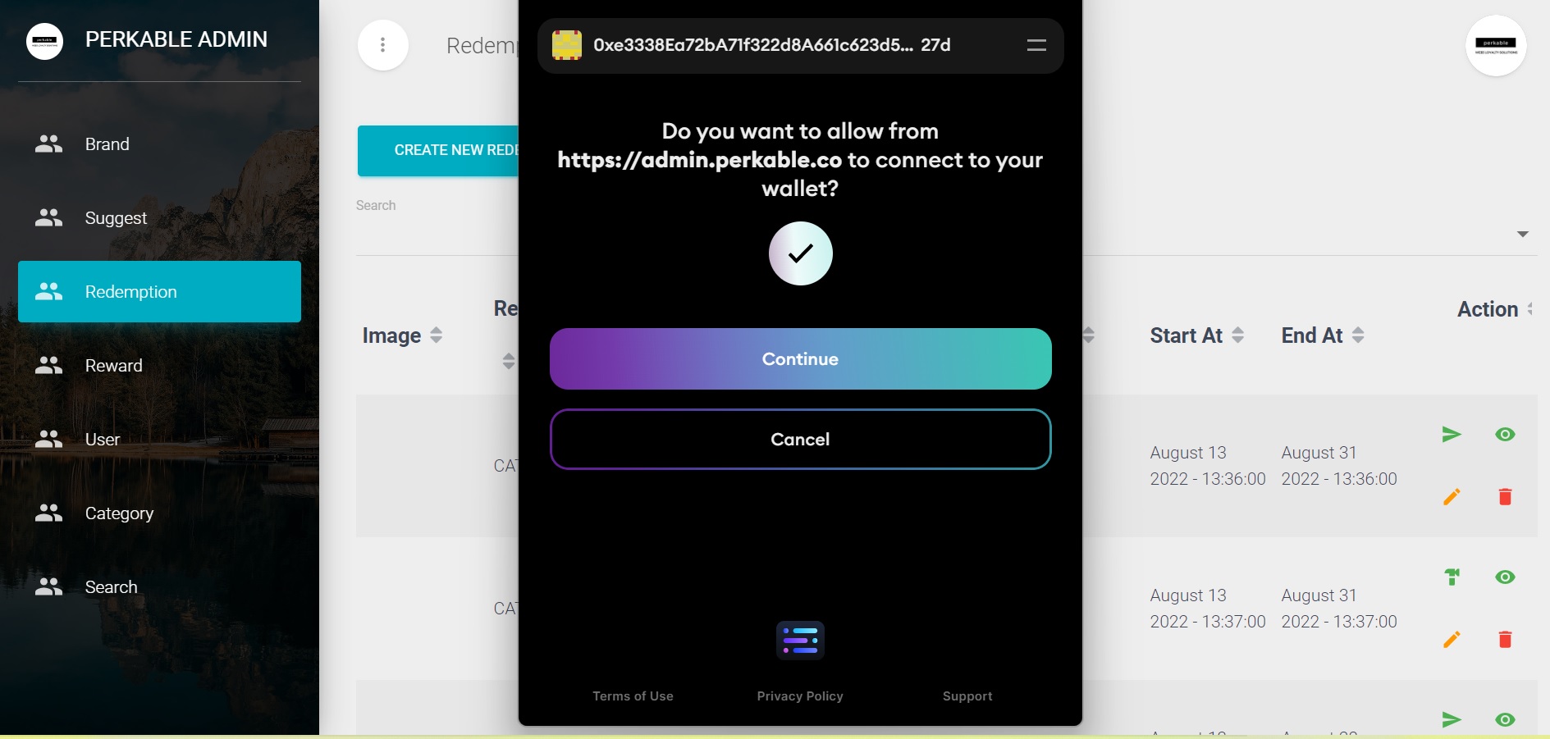1550x739 pixels.
Task: Open Terms of Use link
Action: point(633,696)
